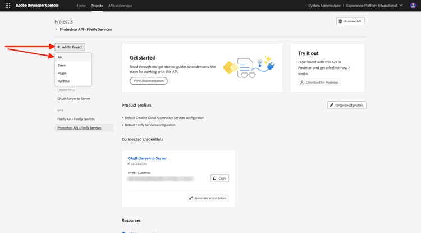Select API from the Add to Project menu
Image resolution: width=421 pixels, height=233 pixels.
[x=60, y=57]
